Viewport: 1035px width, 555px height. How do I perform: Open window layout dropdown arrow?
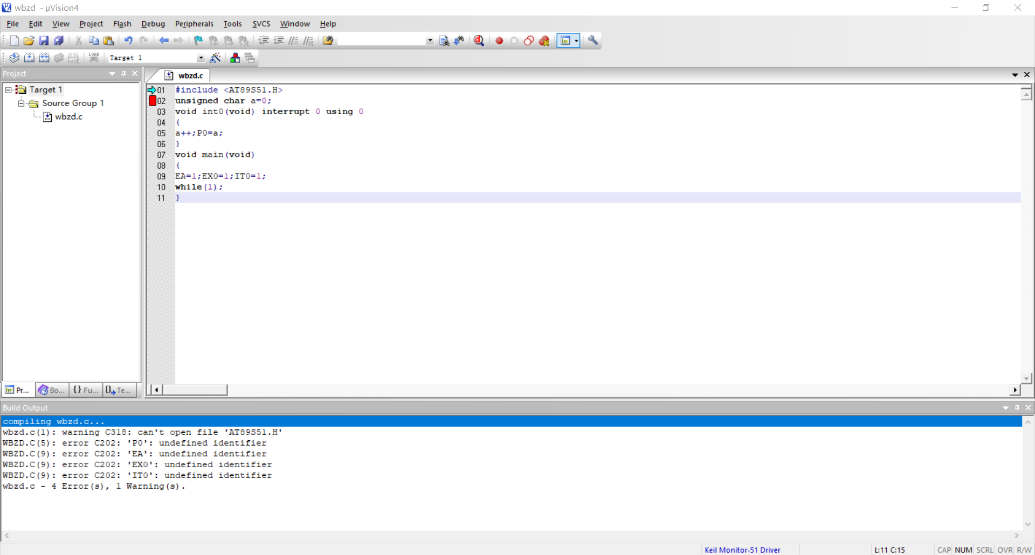click(576, 40)
